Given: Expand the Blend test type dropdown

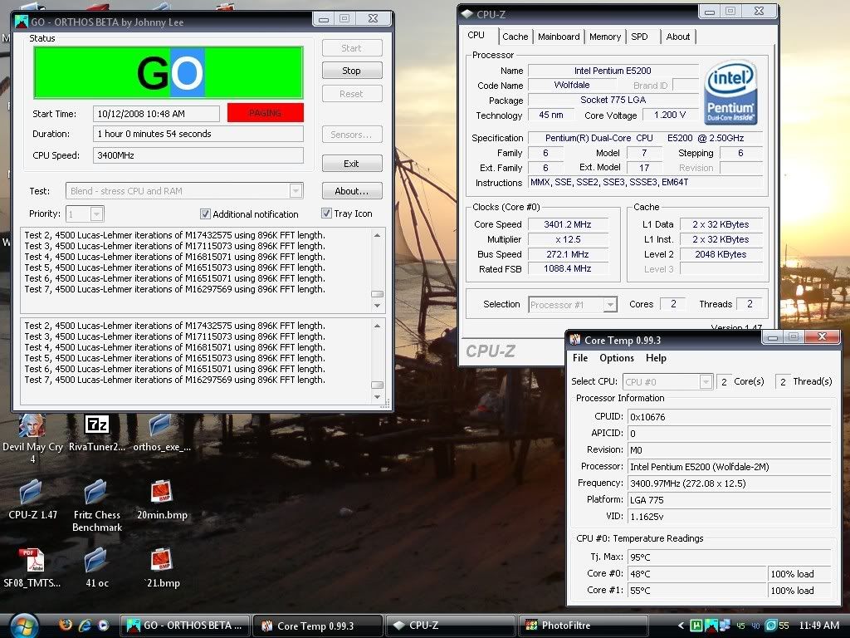Looking at the screenshot, I should (296, 191).
